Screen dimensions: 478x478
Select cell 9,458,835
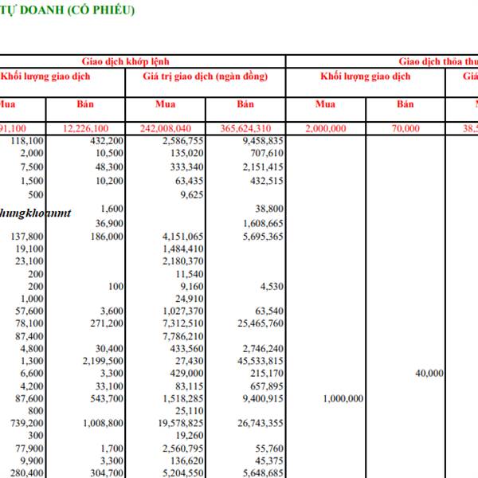[x=263, y=141]
